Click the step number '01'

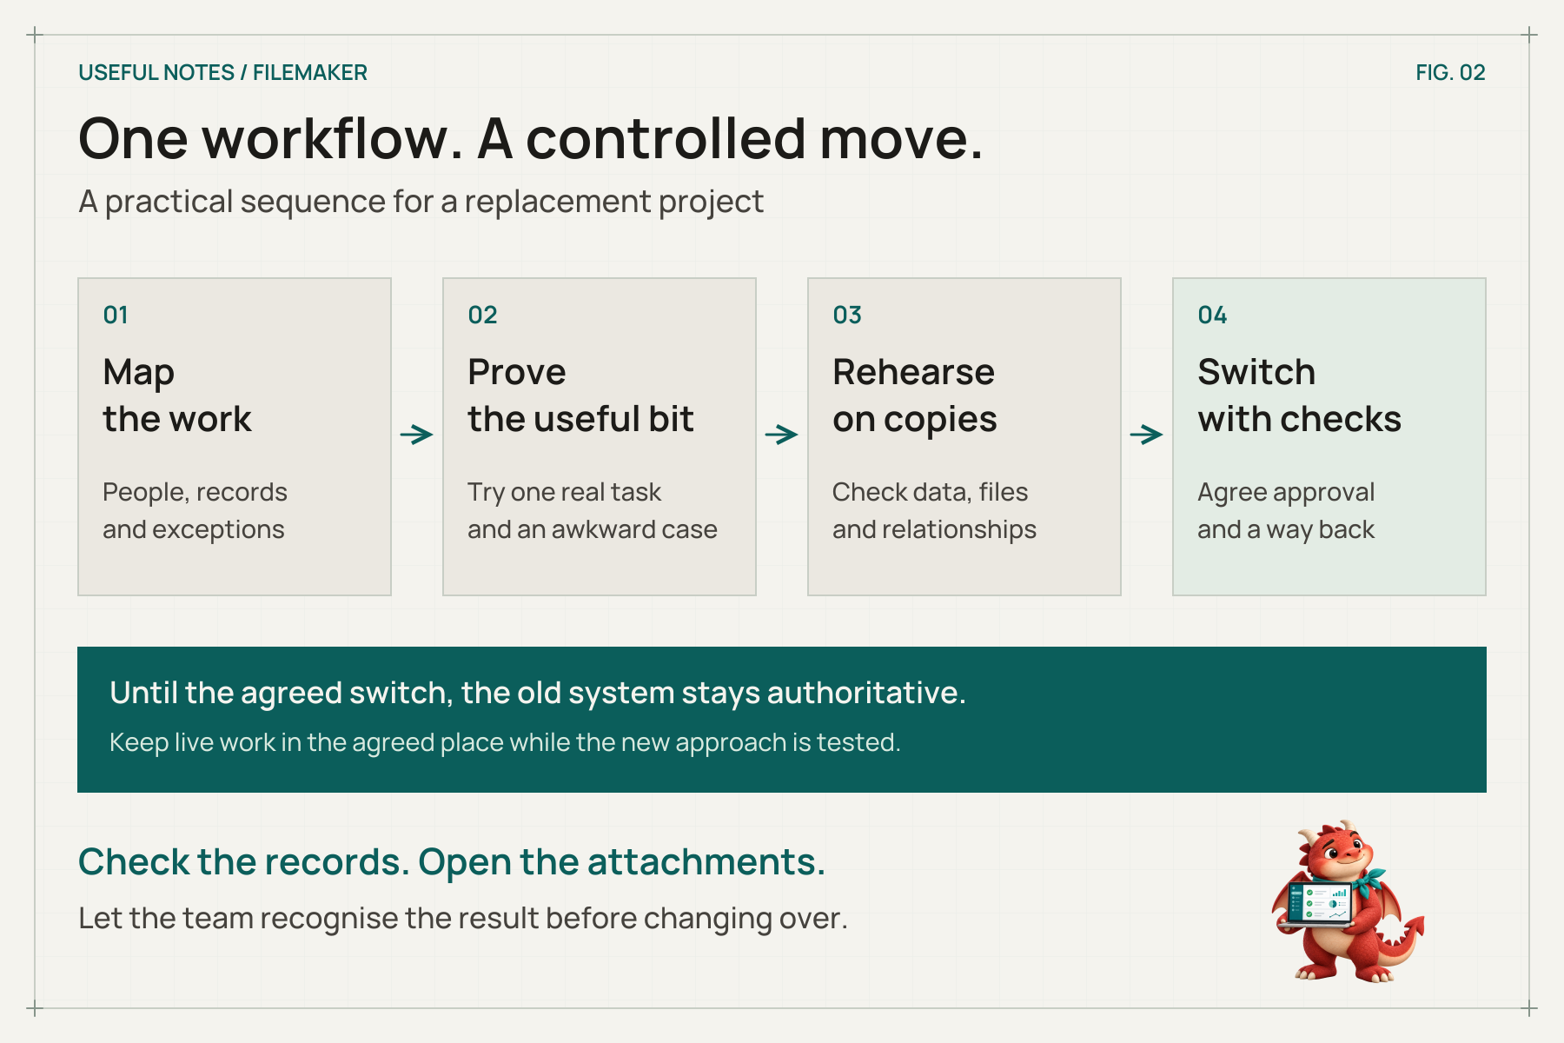tap(116, 315)
